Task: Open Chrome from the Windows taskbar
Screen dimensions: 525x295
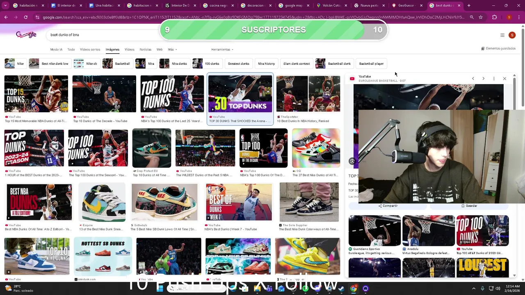Action: 354,288
